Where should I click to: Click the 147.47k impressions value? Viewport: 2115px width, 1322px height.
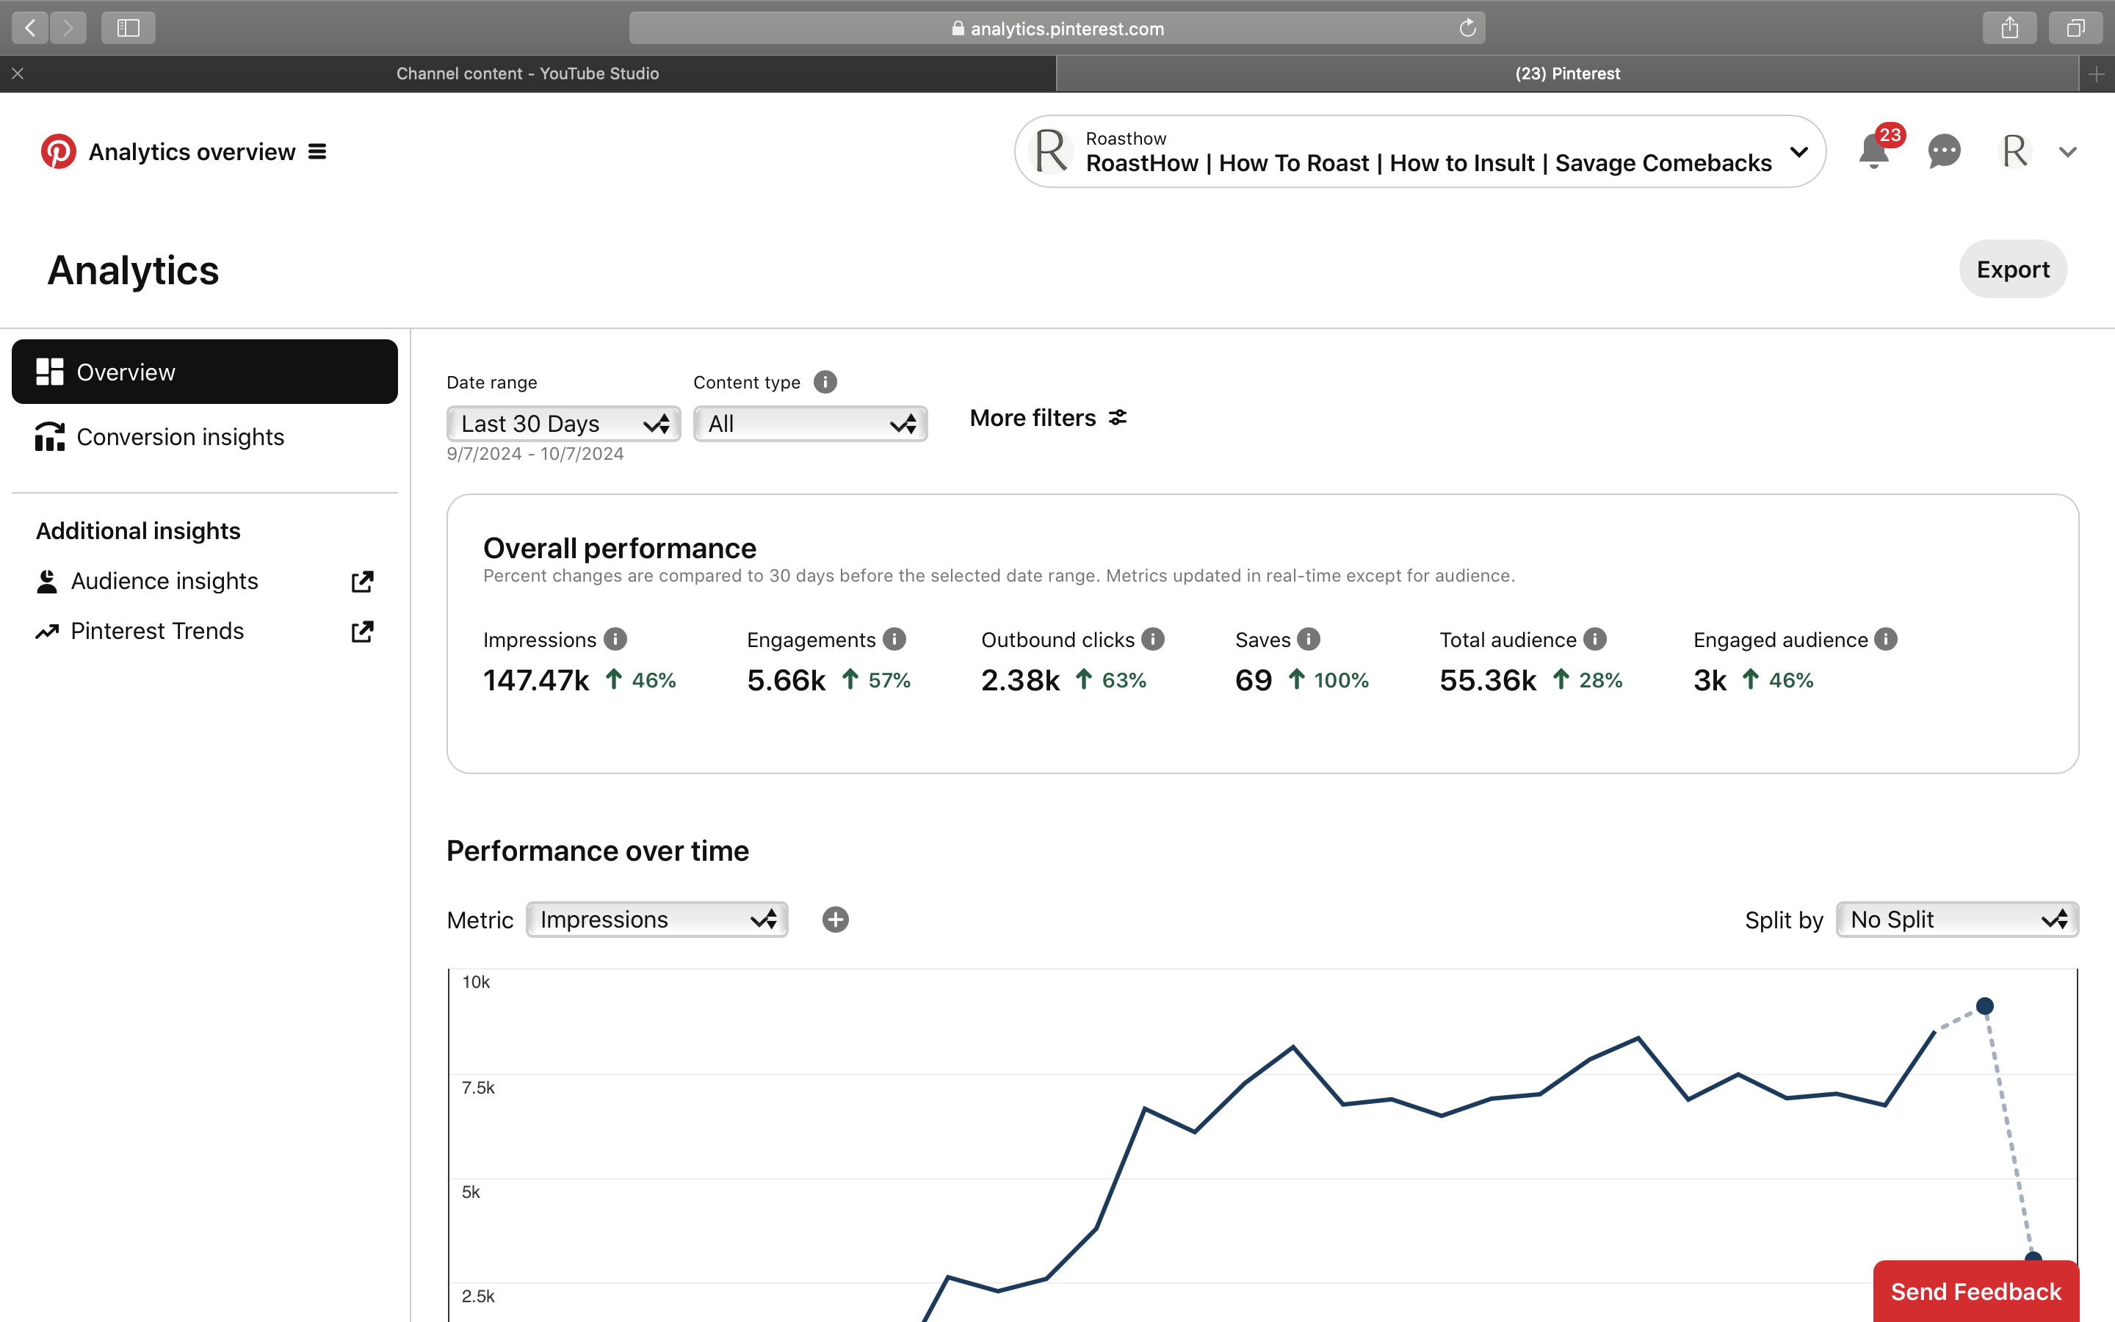click(x=536, y=679)
